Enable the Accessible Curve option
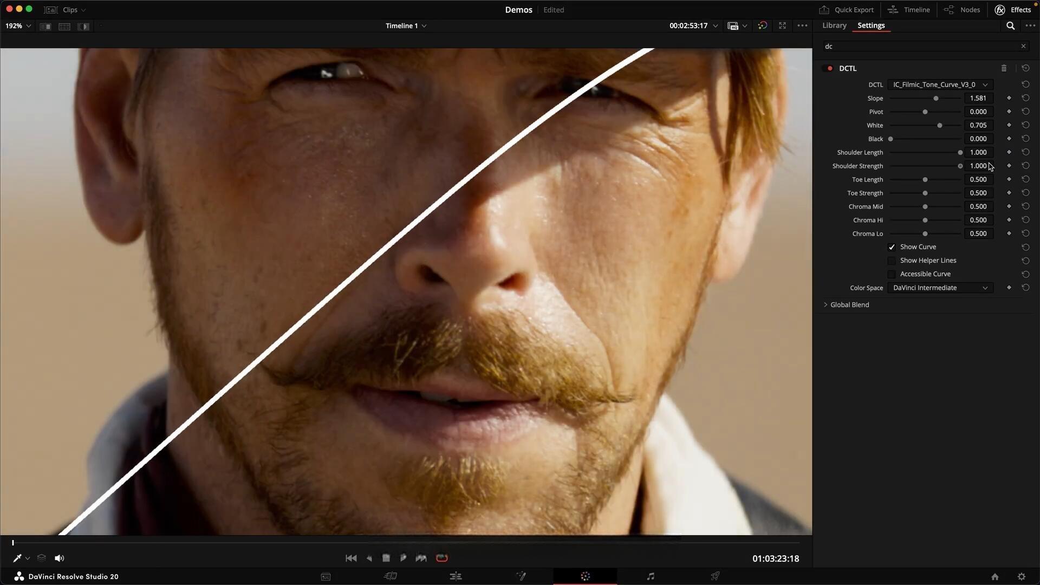The image size is (1040, 585). pos(892,274)
